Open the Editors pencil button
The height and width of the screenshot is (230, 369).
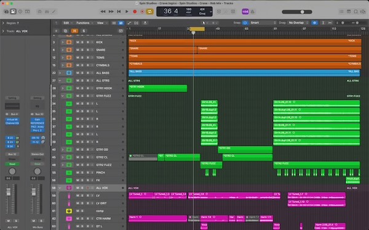[54, 12]
